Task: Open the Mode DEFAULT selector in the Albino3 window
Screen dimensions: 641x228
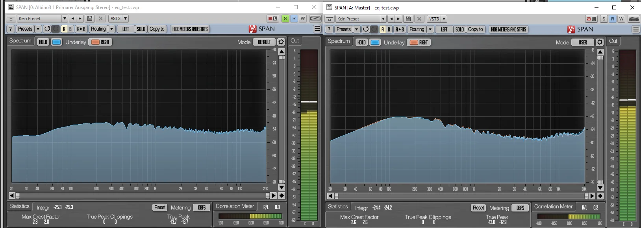Action: tap(264, 42)
